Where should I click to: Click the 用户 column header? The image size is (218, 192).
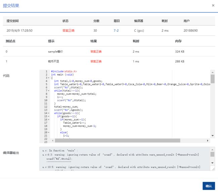186,21
